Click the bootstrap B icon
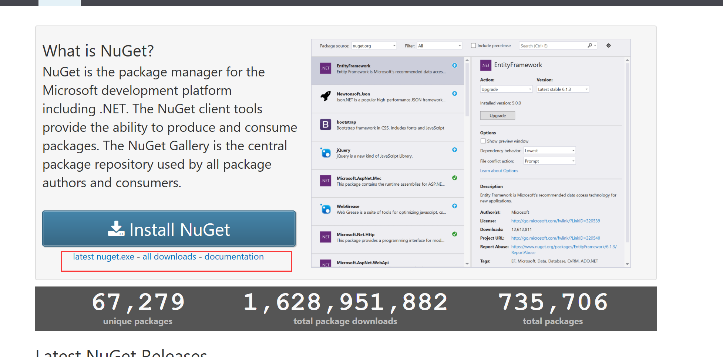Screen dimensions: 723x357 326,124
